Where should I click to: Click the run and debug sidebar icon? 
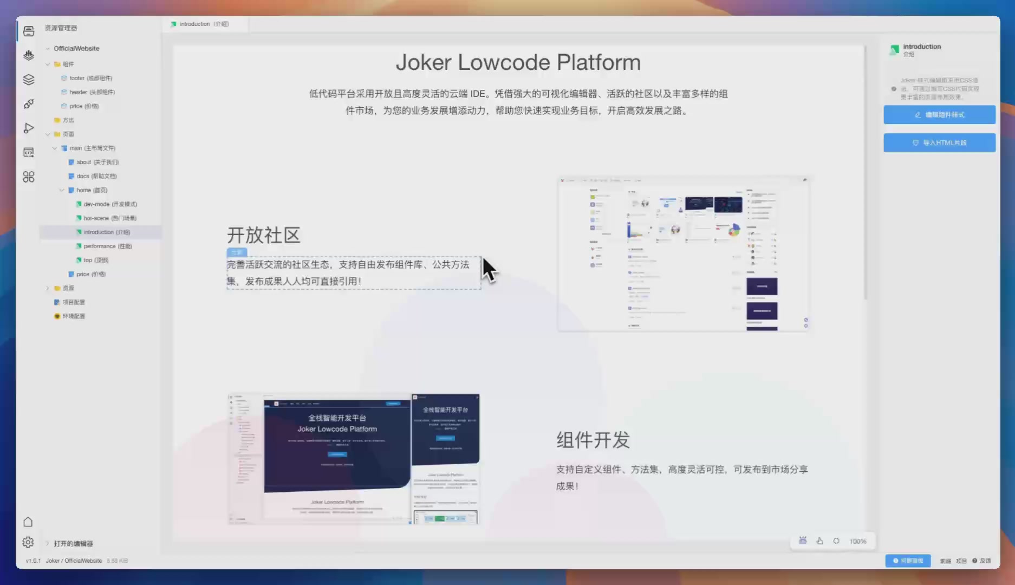[29, 128]
